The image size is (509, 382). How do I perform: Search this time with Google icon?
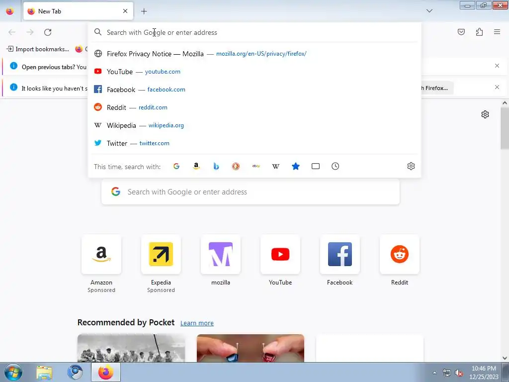pyautogui.click(x=176, y=166)
